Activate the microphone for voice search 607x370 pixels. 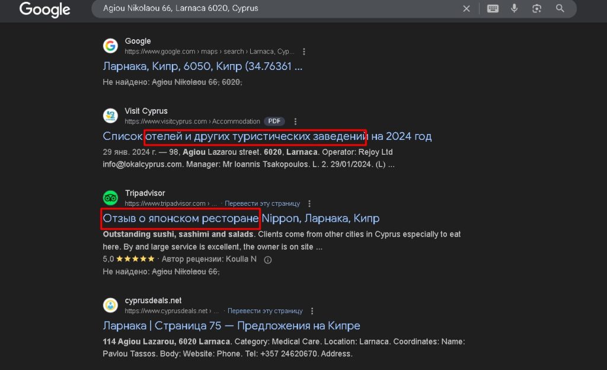513,8
